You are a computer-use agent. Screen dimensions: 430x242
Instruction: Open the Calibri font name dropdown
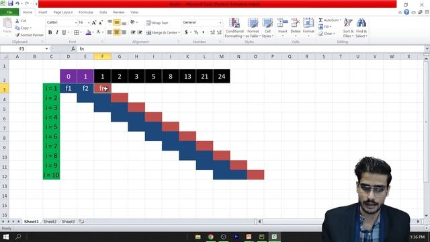[76, 22]
